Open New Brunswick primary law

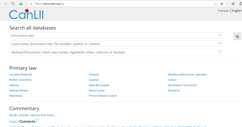pos(99,85)
